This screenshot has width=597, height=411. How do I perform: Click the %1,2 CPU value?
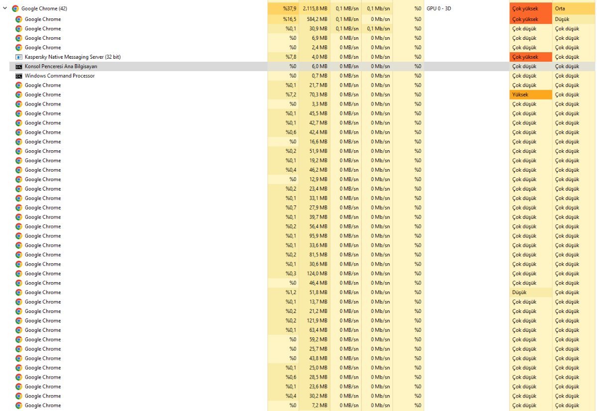(291, 292)
